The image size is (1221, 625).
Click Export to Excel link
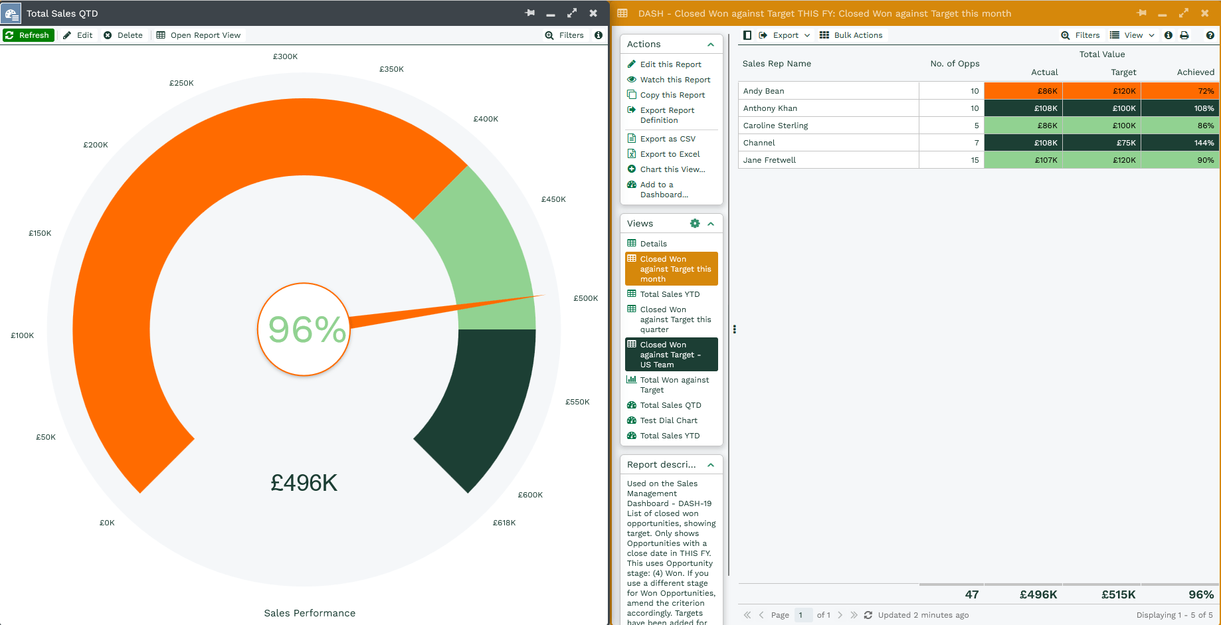click(670, 154)
